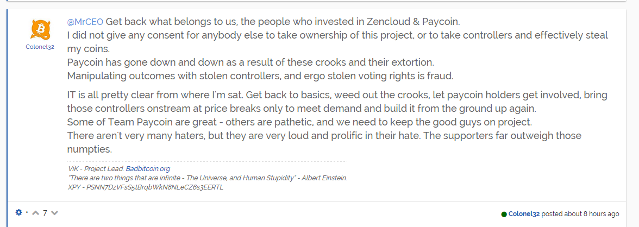Open Colonel32's Bitcoin devil avatar

click(x=40, y=29)
